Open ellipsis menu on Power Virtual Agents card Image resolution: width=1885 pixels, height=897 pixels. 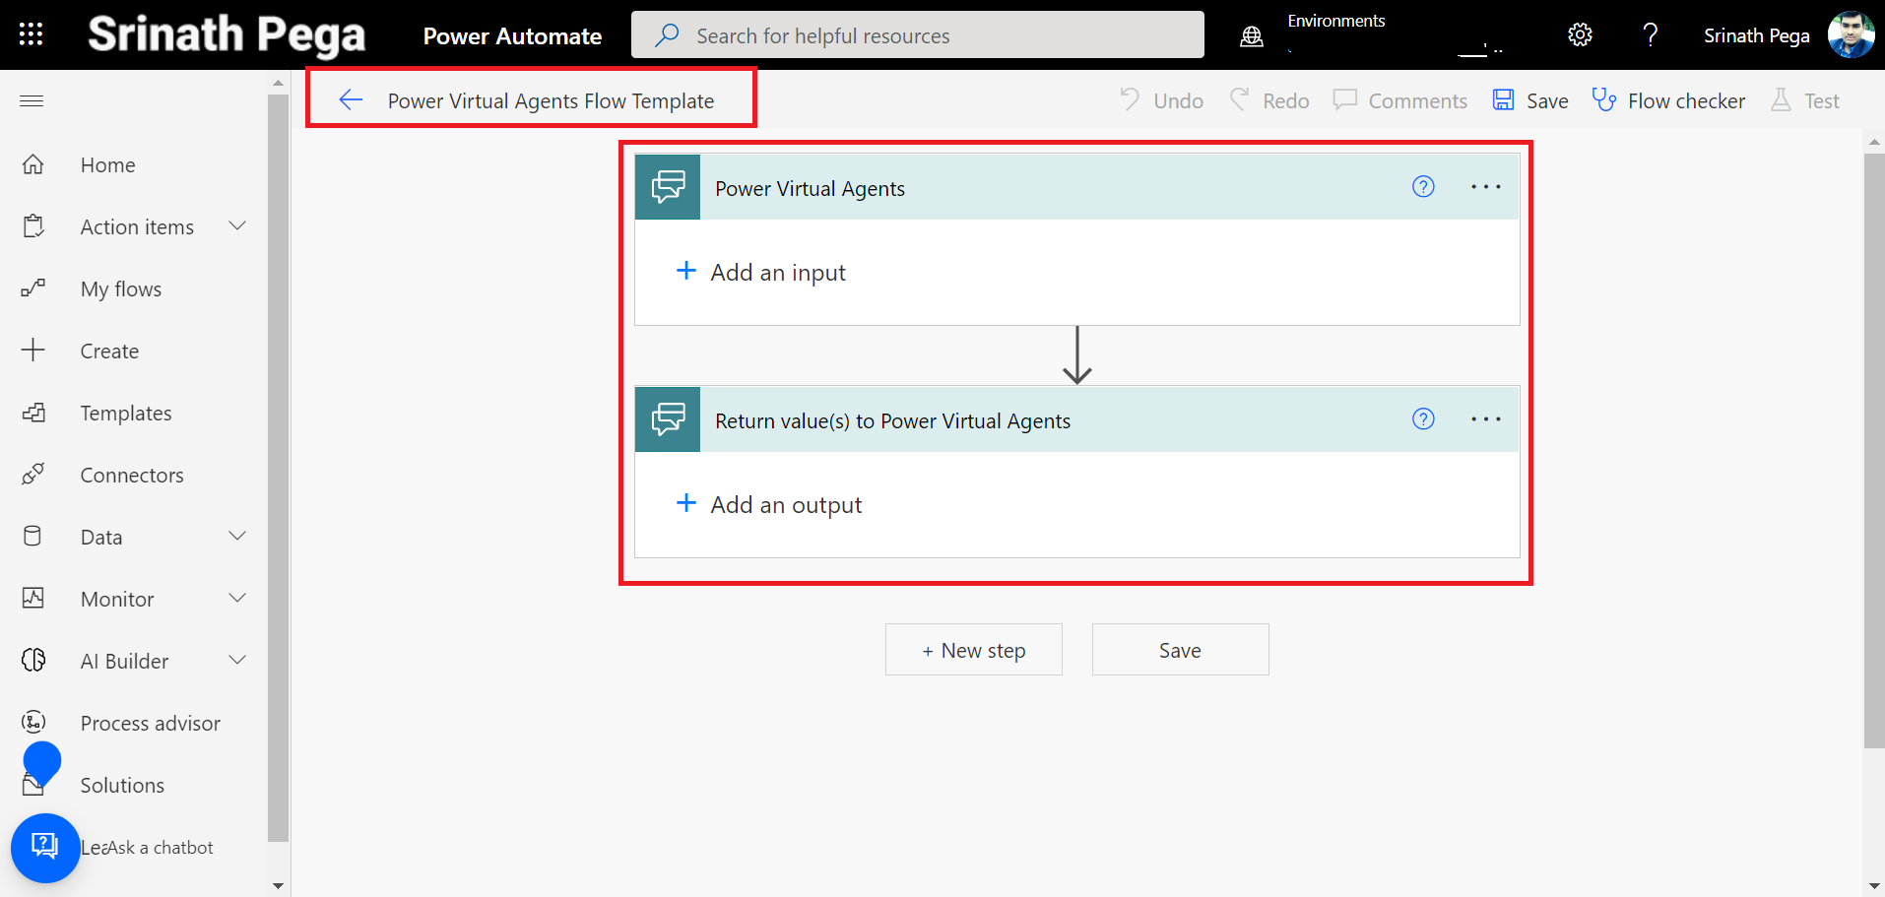click(x=1485, y=187)
